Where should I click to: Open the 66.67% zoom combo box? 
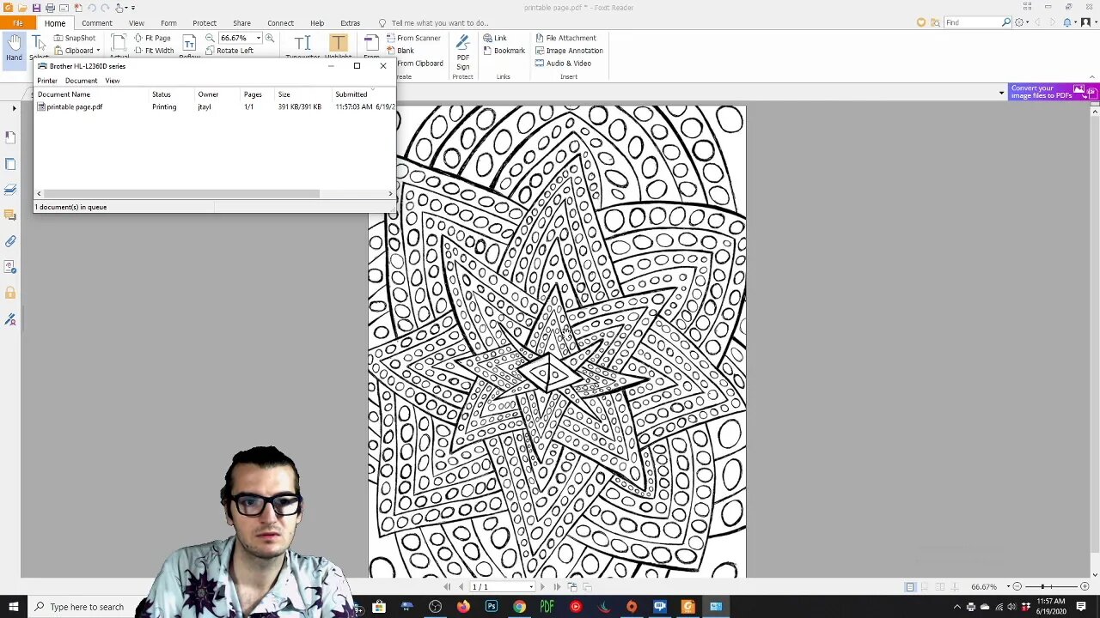pos(240,38)
